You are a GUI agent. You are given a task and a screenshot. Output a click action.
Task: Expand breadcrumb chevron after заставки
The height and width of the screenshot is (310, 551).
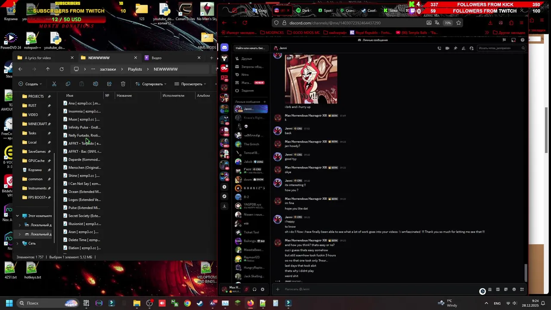point(122,69)
